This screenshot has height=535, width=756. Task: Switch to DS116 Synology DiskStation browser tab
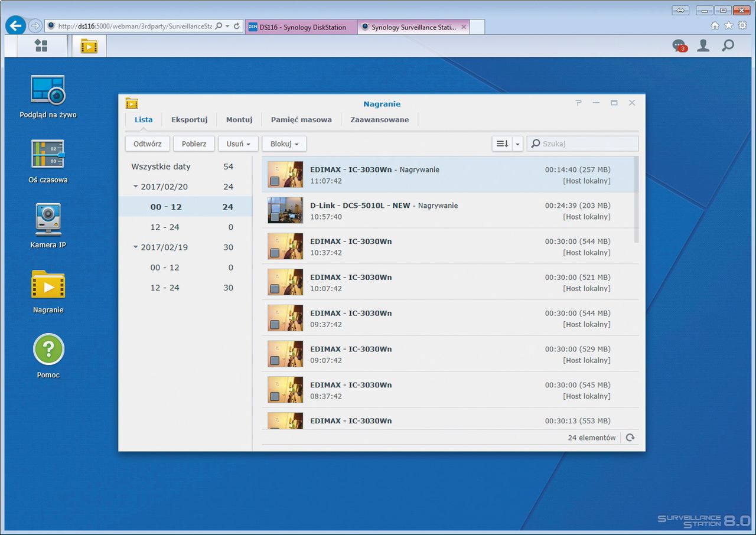pos(301,27)
